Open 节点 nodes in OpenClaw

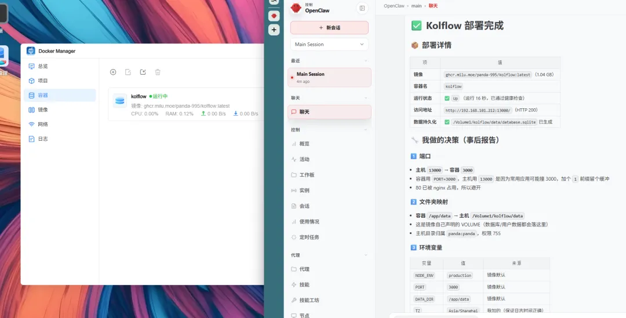click(x=329, y=315)
